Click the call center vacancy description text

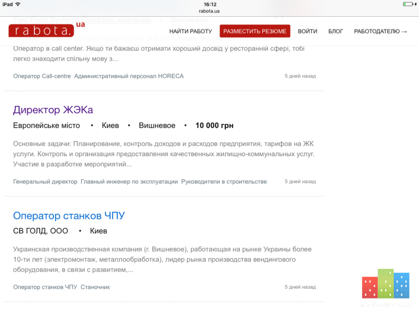(x=159, y=54)
